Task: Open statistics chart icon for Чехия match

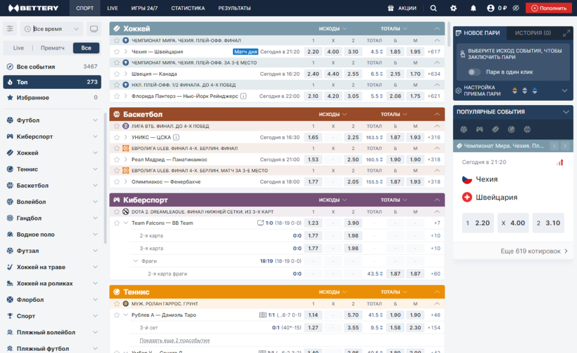Action: pyautogui.click(x=560, y=162)
